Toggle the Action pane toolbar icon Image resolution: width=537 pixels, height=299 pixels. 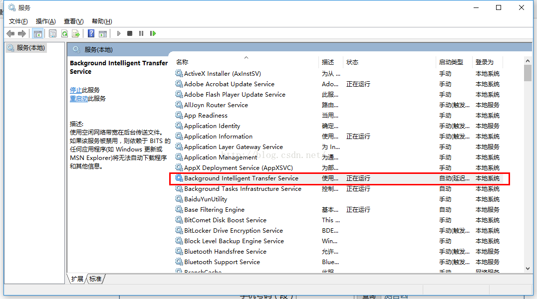102,33
